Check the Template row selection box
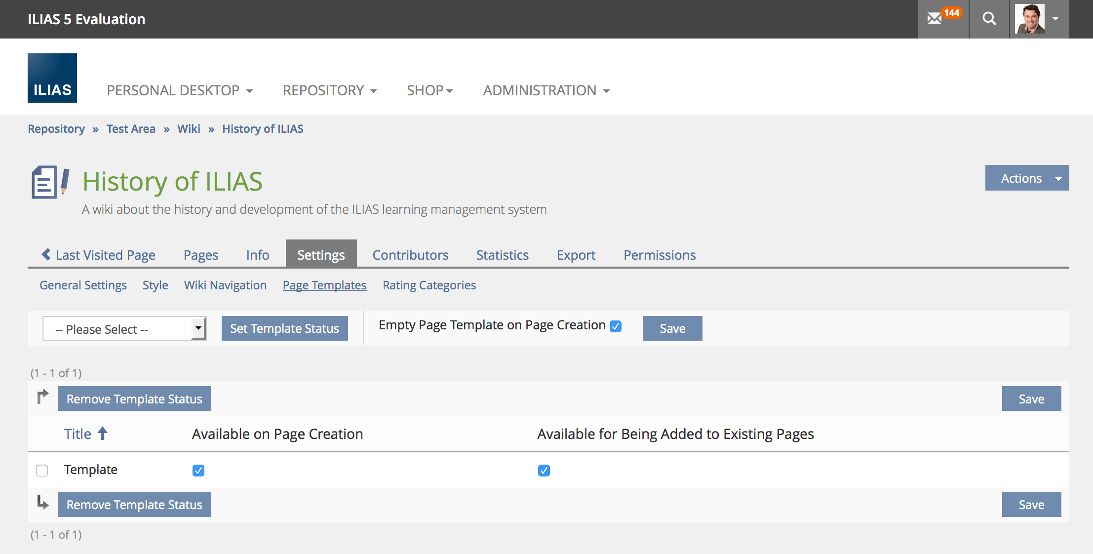Viewport: 1093px width, 554px height. [x=42, y=470]
